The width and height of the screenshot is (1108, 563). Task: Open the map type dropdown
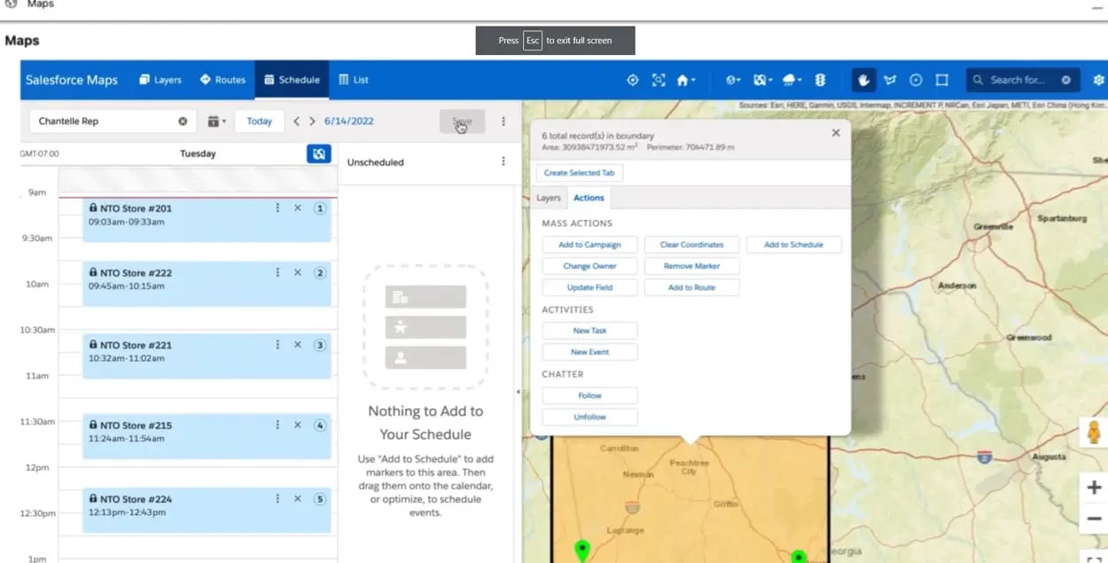(x=763, y=80)
